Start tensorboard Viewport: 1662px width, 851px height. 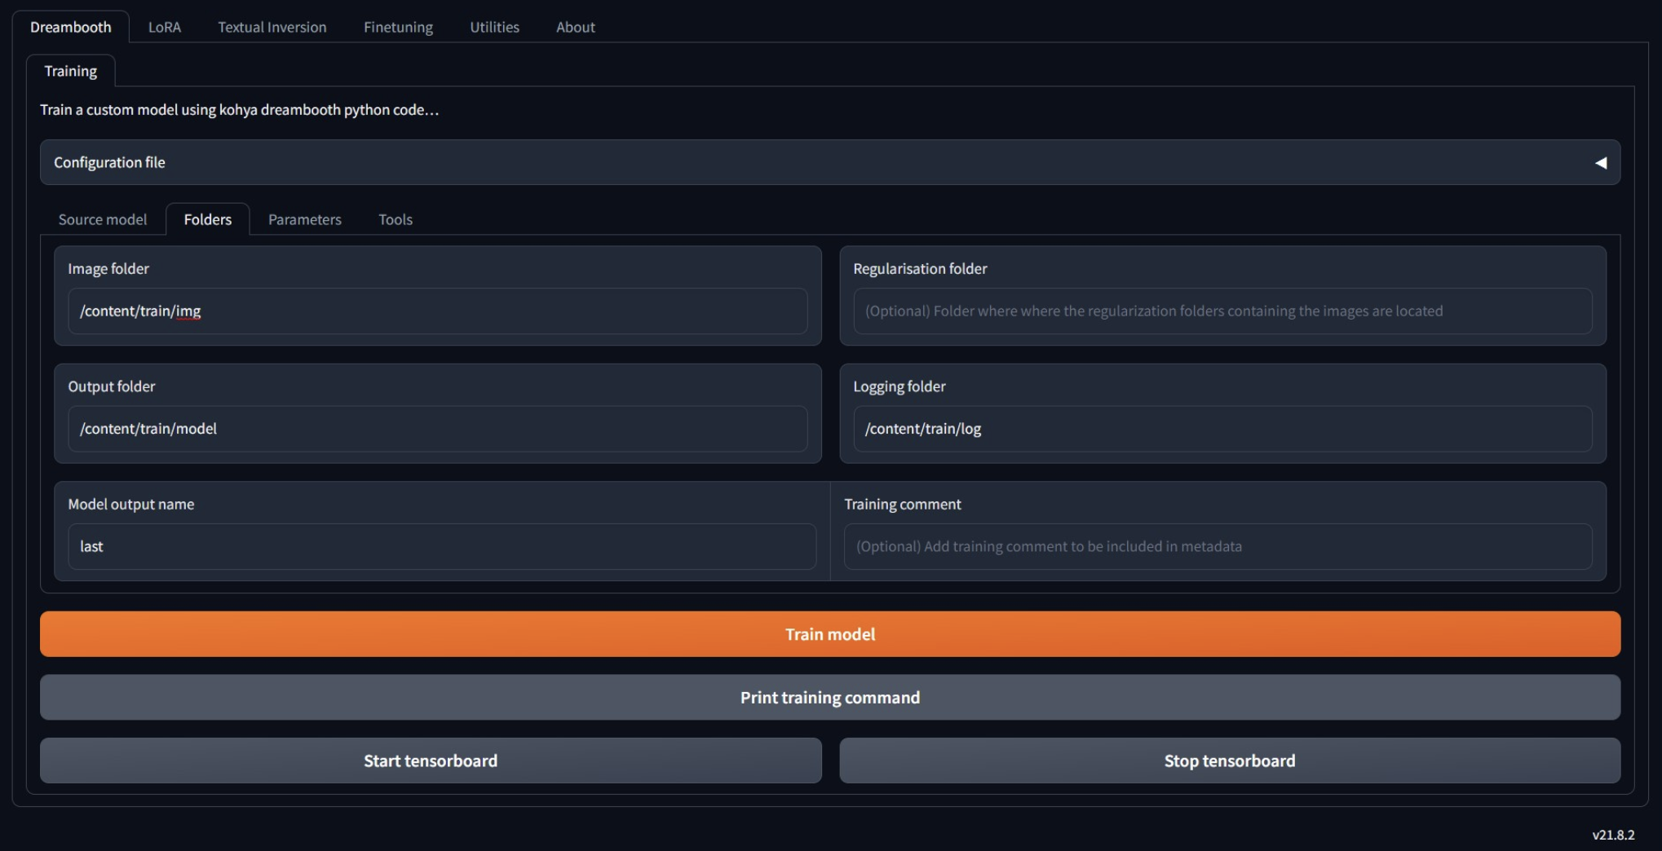[430, 761]
